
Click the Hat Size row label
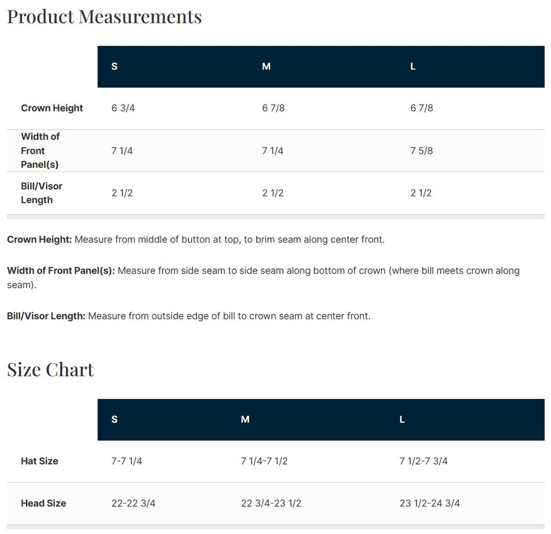pyautogui.click(x=39, y=461)
